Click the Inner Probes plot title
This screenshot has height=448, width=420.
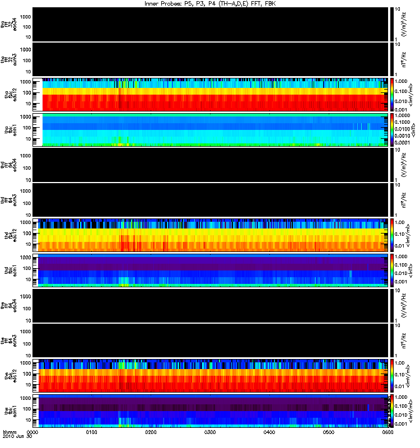tap(210, 3)
